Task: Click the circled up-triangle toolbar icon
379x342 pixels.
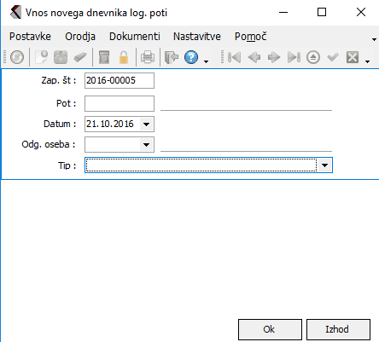Action: [313, 57]
